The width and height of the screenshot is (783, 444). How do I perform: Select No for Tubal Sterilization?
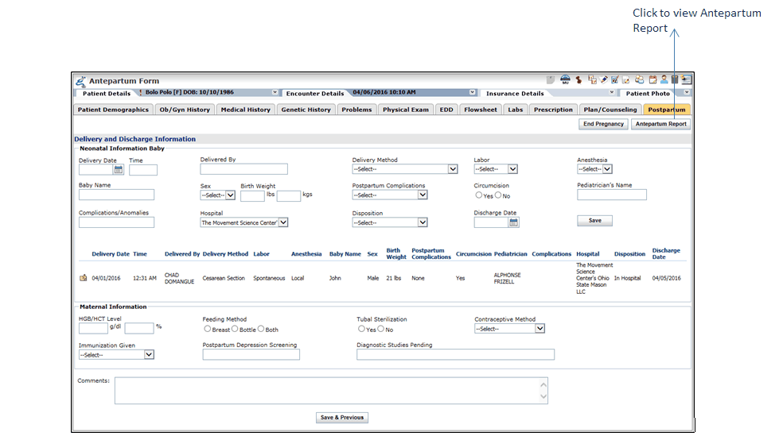(x=381, y=329)
